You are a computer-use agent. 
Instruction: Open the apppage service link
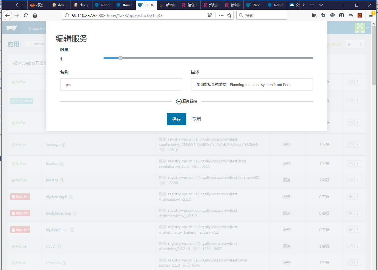pyautogui.click(x=53, y=145)
